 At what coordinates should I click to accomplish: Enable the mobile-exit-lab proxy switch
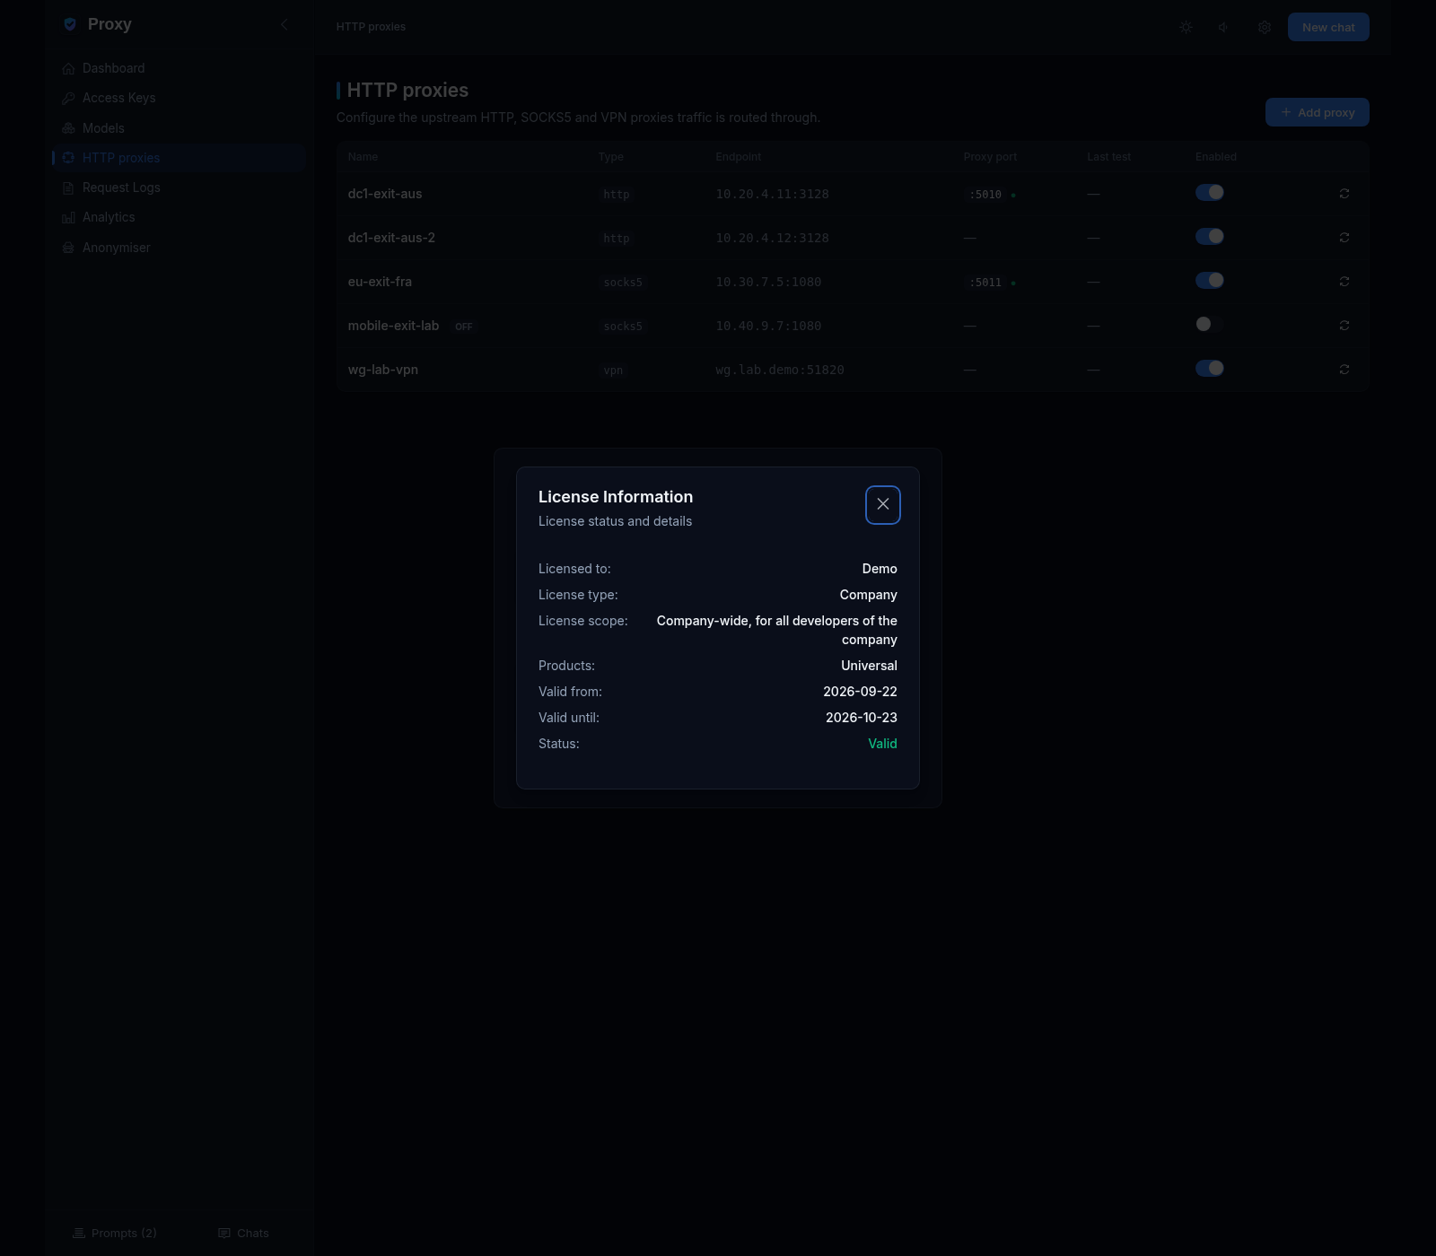pos(1209,324)
